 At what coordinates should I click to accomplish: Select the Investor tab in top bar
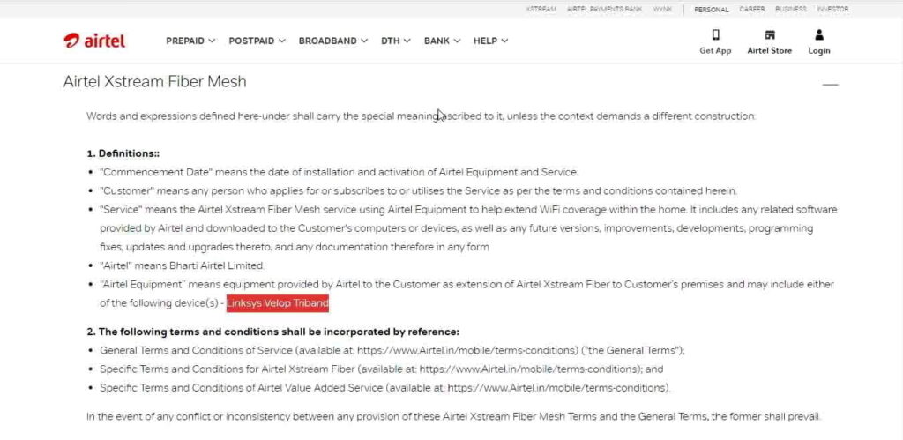tap(832, 9)
